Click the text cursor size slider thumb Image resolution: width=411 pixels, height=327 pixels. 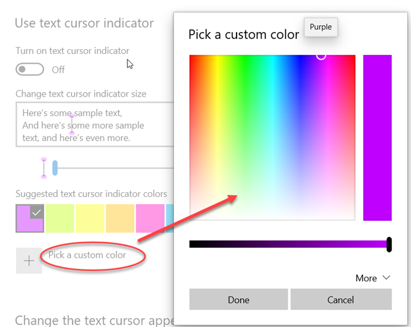pos(55,168)
